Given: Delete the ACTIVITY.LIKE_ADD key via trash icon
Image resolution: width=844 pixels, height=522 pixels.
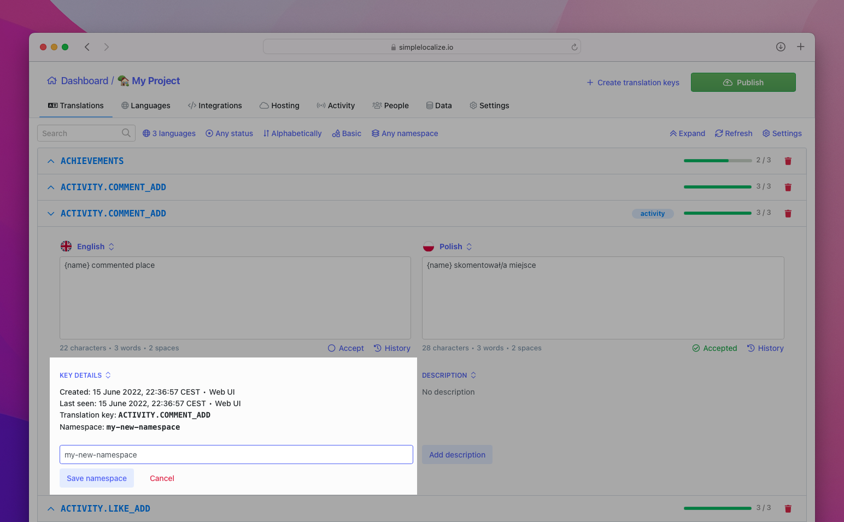Looking at the screenshot, I should click(x=788, y=508).
